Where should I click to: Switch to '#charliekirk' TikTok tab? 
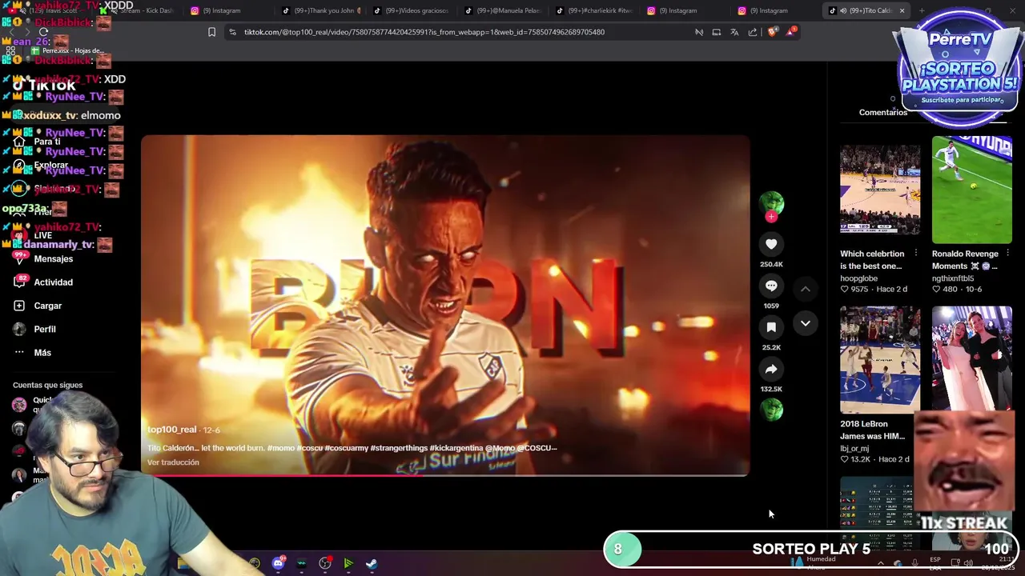(597, 10)
